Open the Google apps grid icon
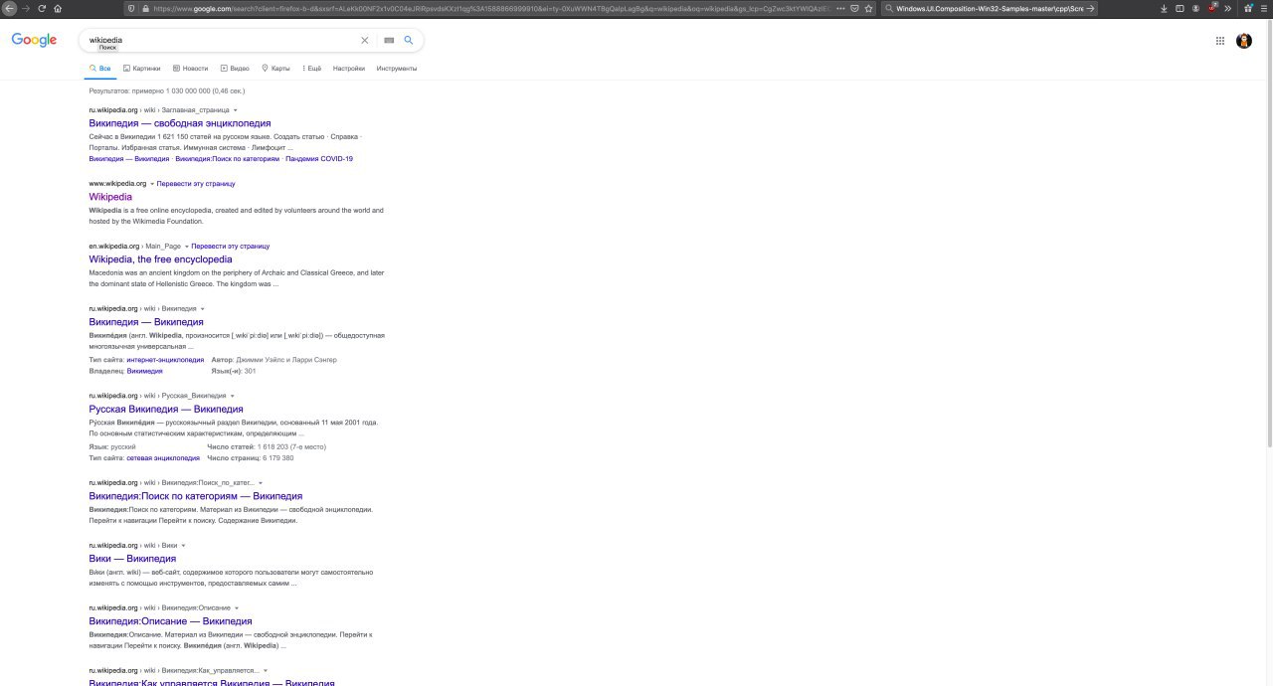1273x686 pixels. pos(1220,41)
